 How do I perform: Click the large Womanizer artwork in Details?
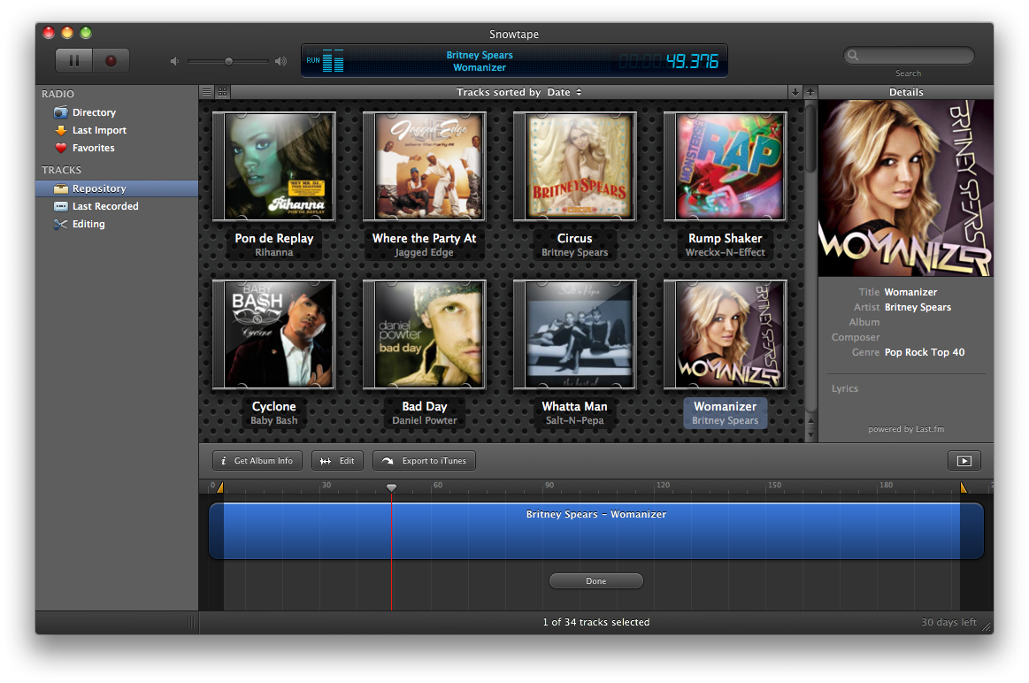coord(906,188)
